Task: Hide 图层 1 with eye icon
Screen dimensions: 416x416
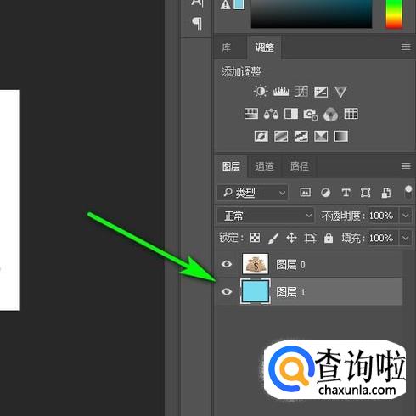Action: pos(227,291)
